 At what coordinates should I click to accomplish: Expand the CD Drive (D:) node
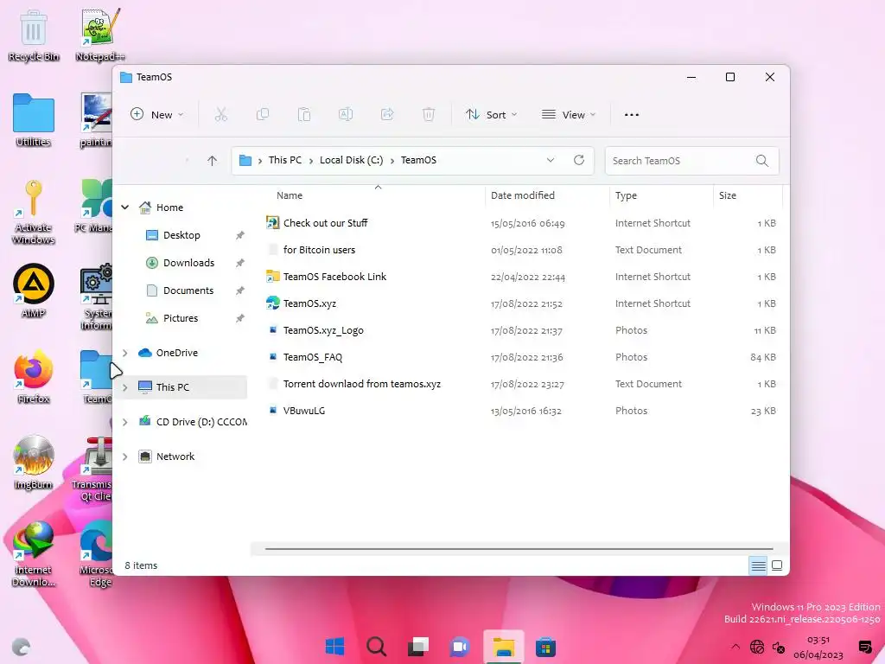tap(124, 422)
